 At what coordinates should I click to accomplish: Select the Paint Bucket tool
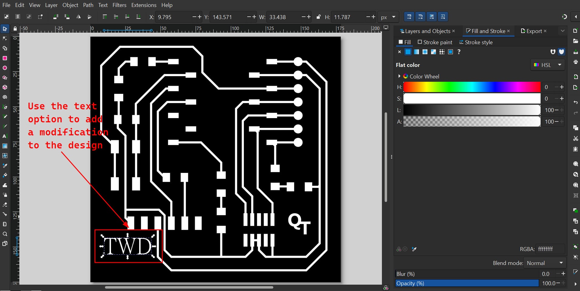coord(5,175)
